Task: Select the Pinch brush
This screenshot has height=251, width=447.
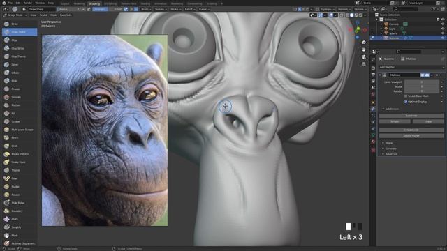Action: 20,138
